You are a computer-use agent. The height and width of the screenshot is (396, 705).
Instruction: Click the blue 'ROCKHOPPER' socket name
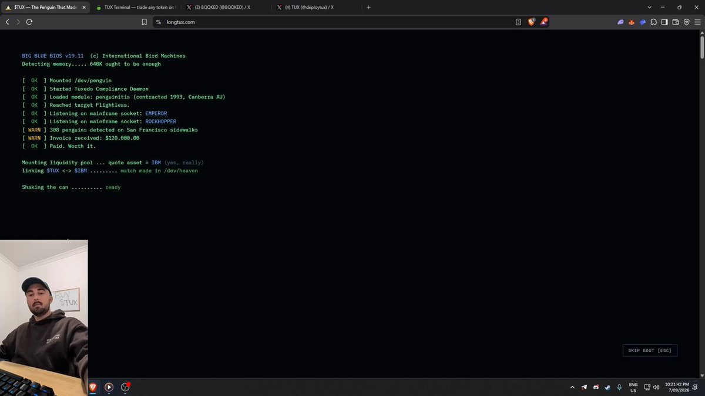point(161,121)
